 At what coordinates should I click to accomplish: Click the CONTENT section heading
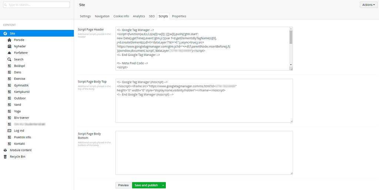(x=9, y=25)
